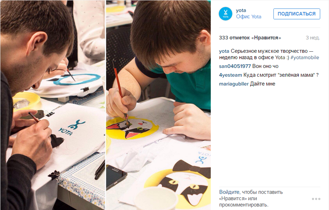Open commenter mariagubller profile
This screenshot has width=329, height=210.
234,84
